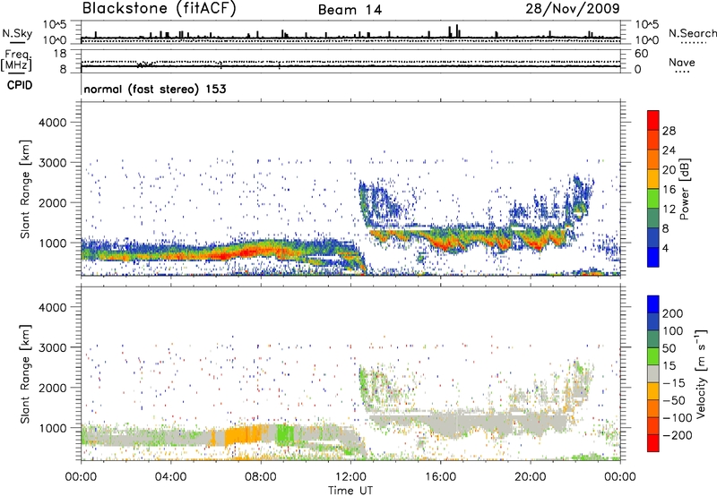Click the Power [dB] colorbar title
Viewport: 717px width, 496px height.
click(x=685, y=189)
